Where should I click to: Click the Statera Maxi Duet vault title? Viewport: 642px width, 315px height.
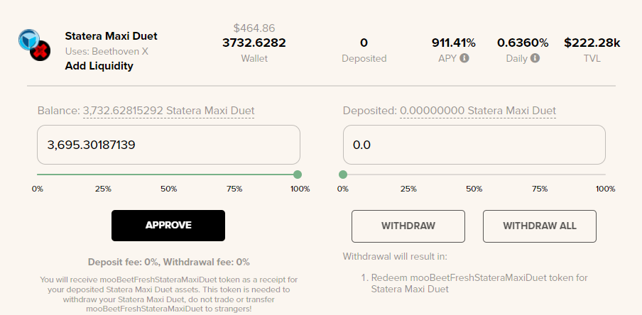(111, 36)
